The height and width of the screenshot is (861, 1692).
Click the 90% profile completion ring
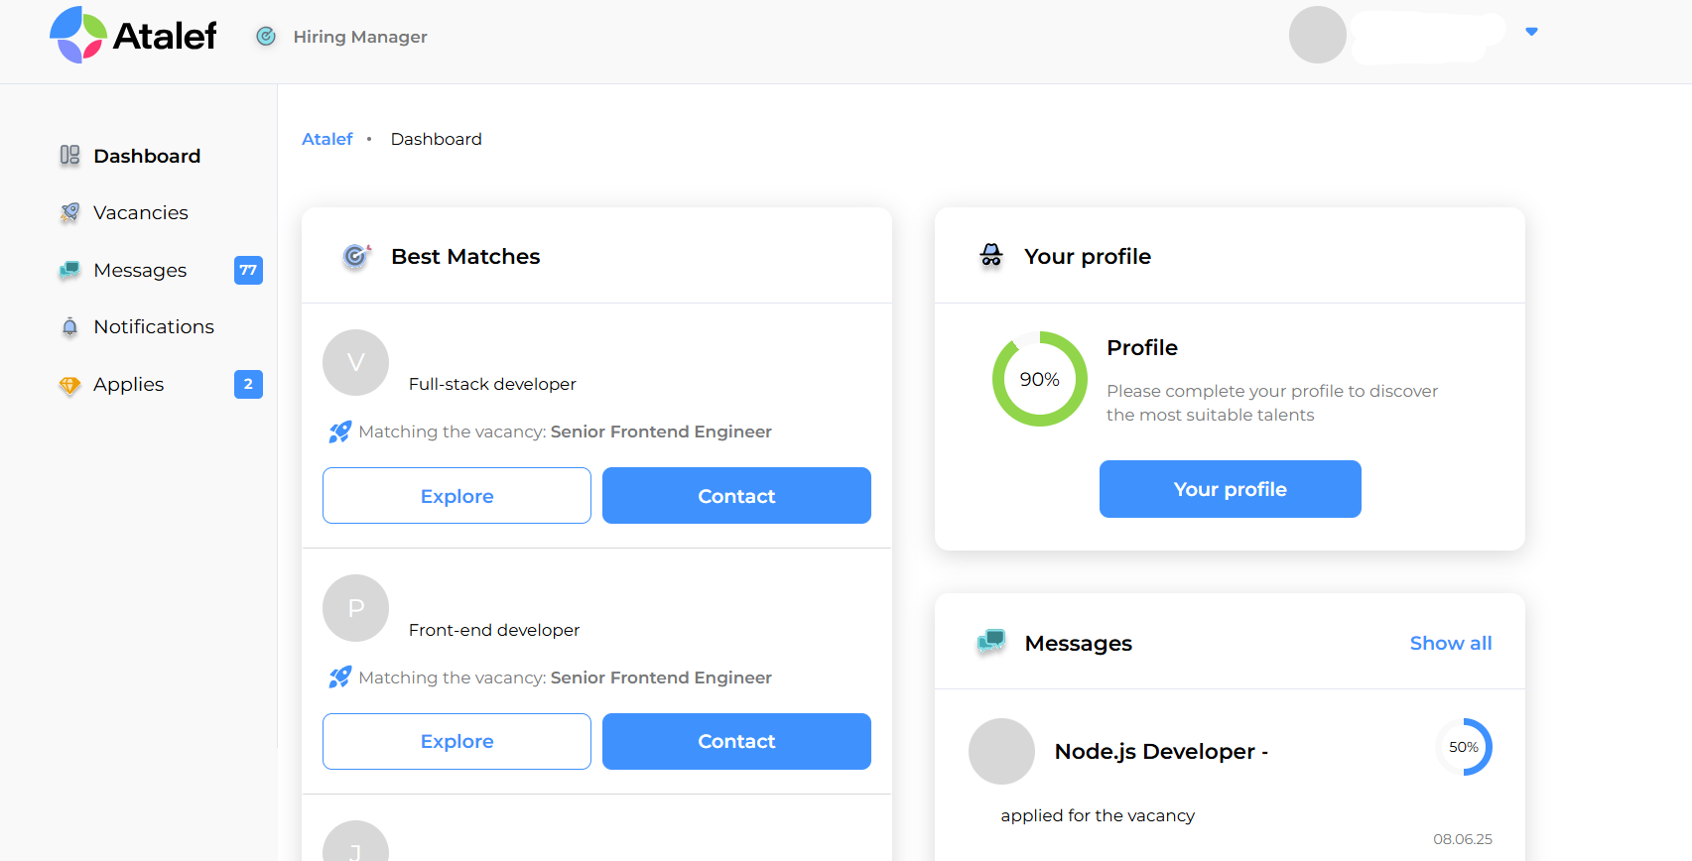tap(1039, 379)
